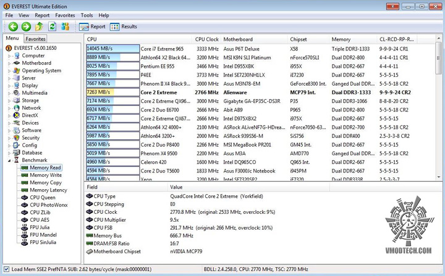Sort by CPU Clock column header
Viewport: 445px width, 276px height.
[206, 39]
